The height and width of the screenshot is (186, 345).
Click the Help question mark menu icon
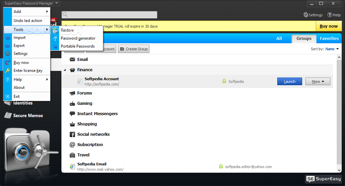pos(8,80)
